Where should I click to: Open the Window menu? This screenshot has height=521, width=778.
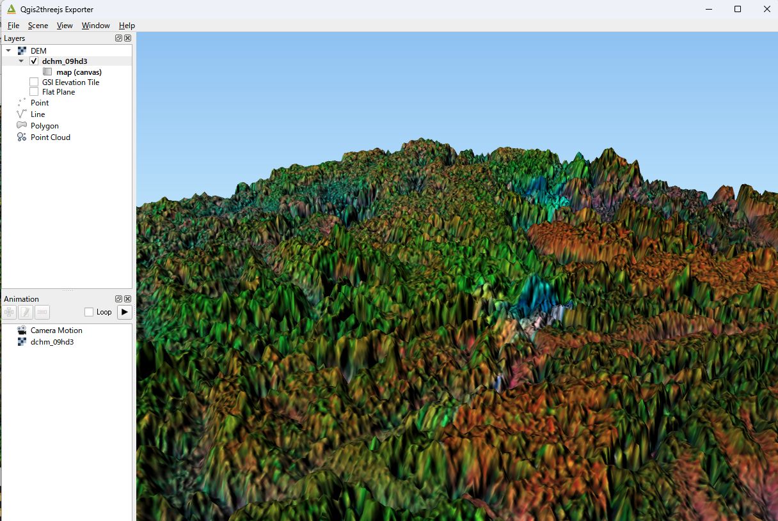[x=96, y=26]
